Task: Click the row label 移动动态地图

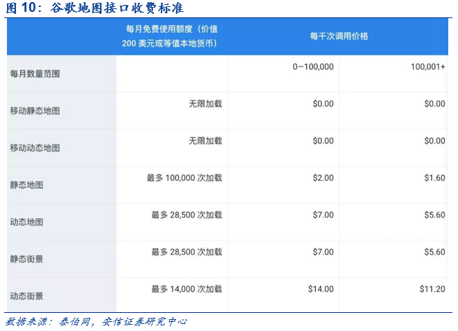Action: pyautogui.click(x=35, y=148)
